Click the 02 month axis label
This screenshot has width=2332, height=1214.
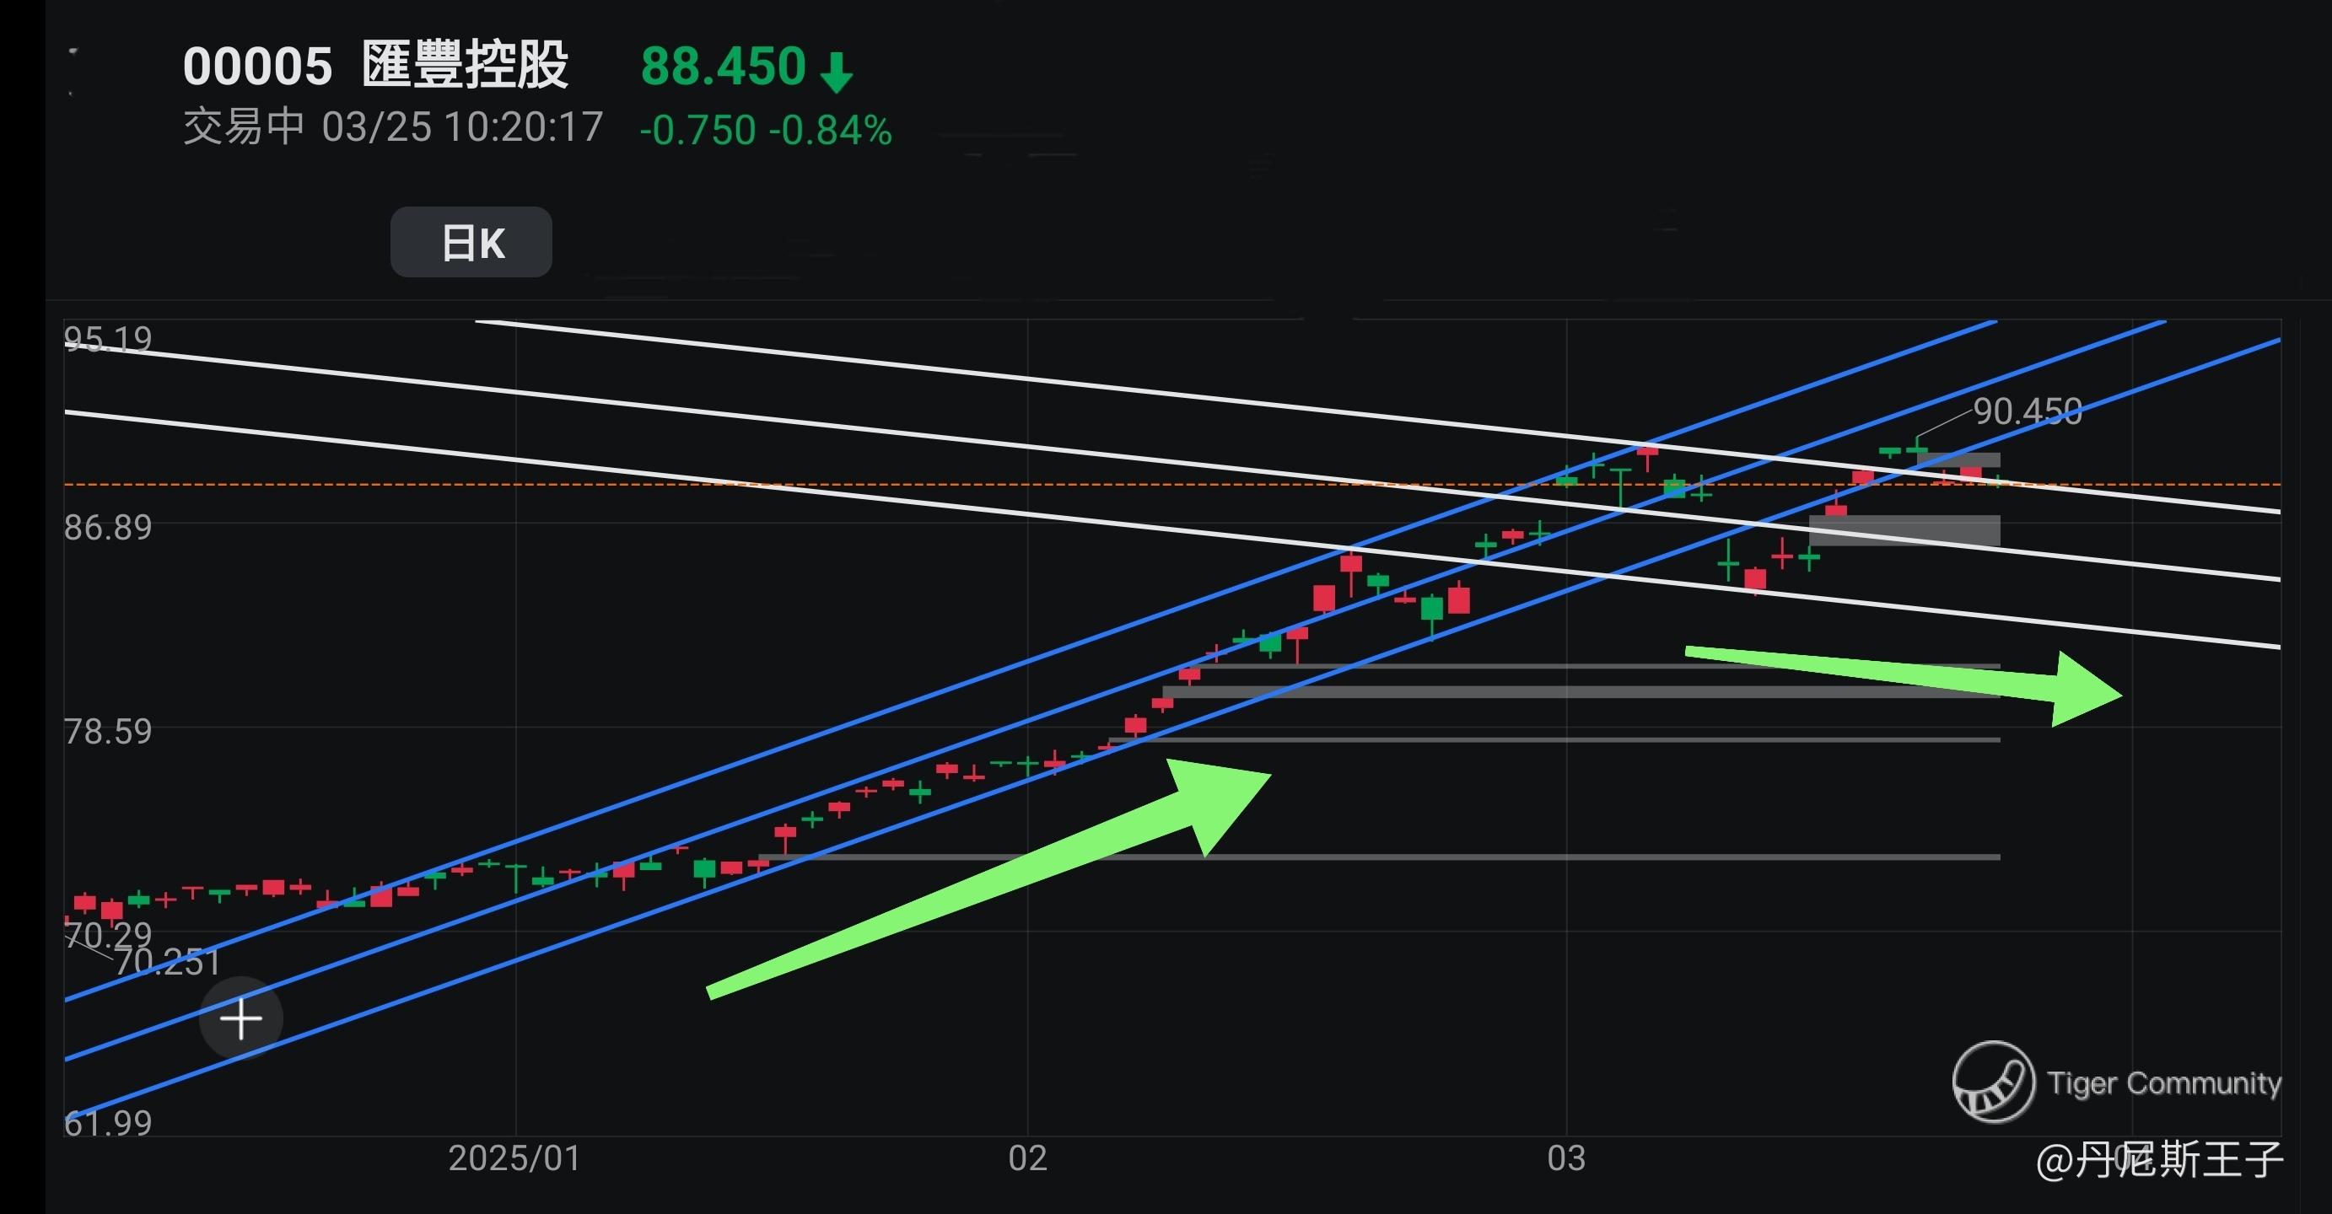(x=1027, y=1159)
